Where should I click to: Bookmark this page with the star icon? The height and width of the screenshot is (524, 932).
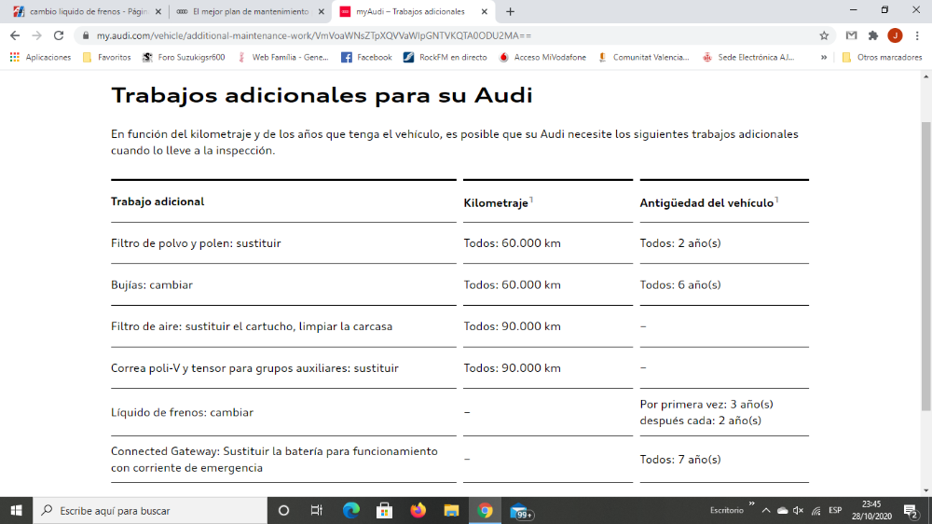pyautogui.click(x=824, y=35)
